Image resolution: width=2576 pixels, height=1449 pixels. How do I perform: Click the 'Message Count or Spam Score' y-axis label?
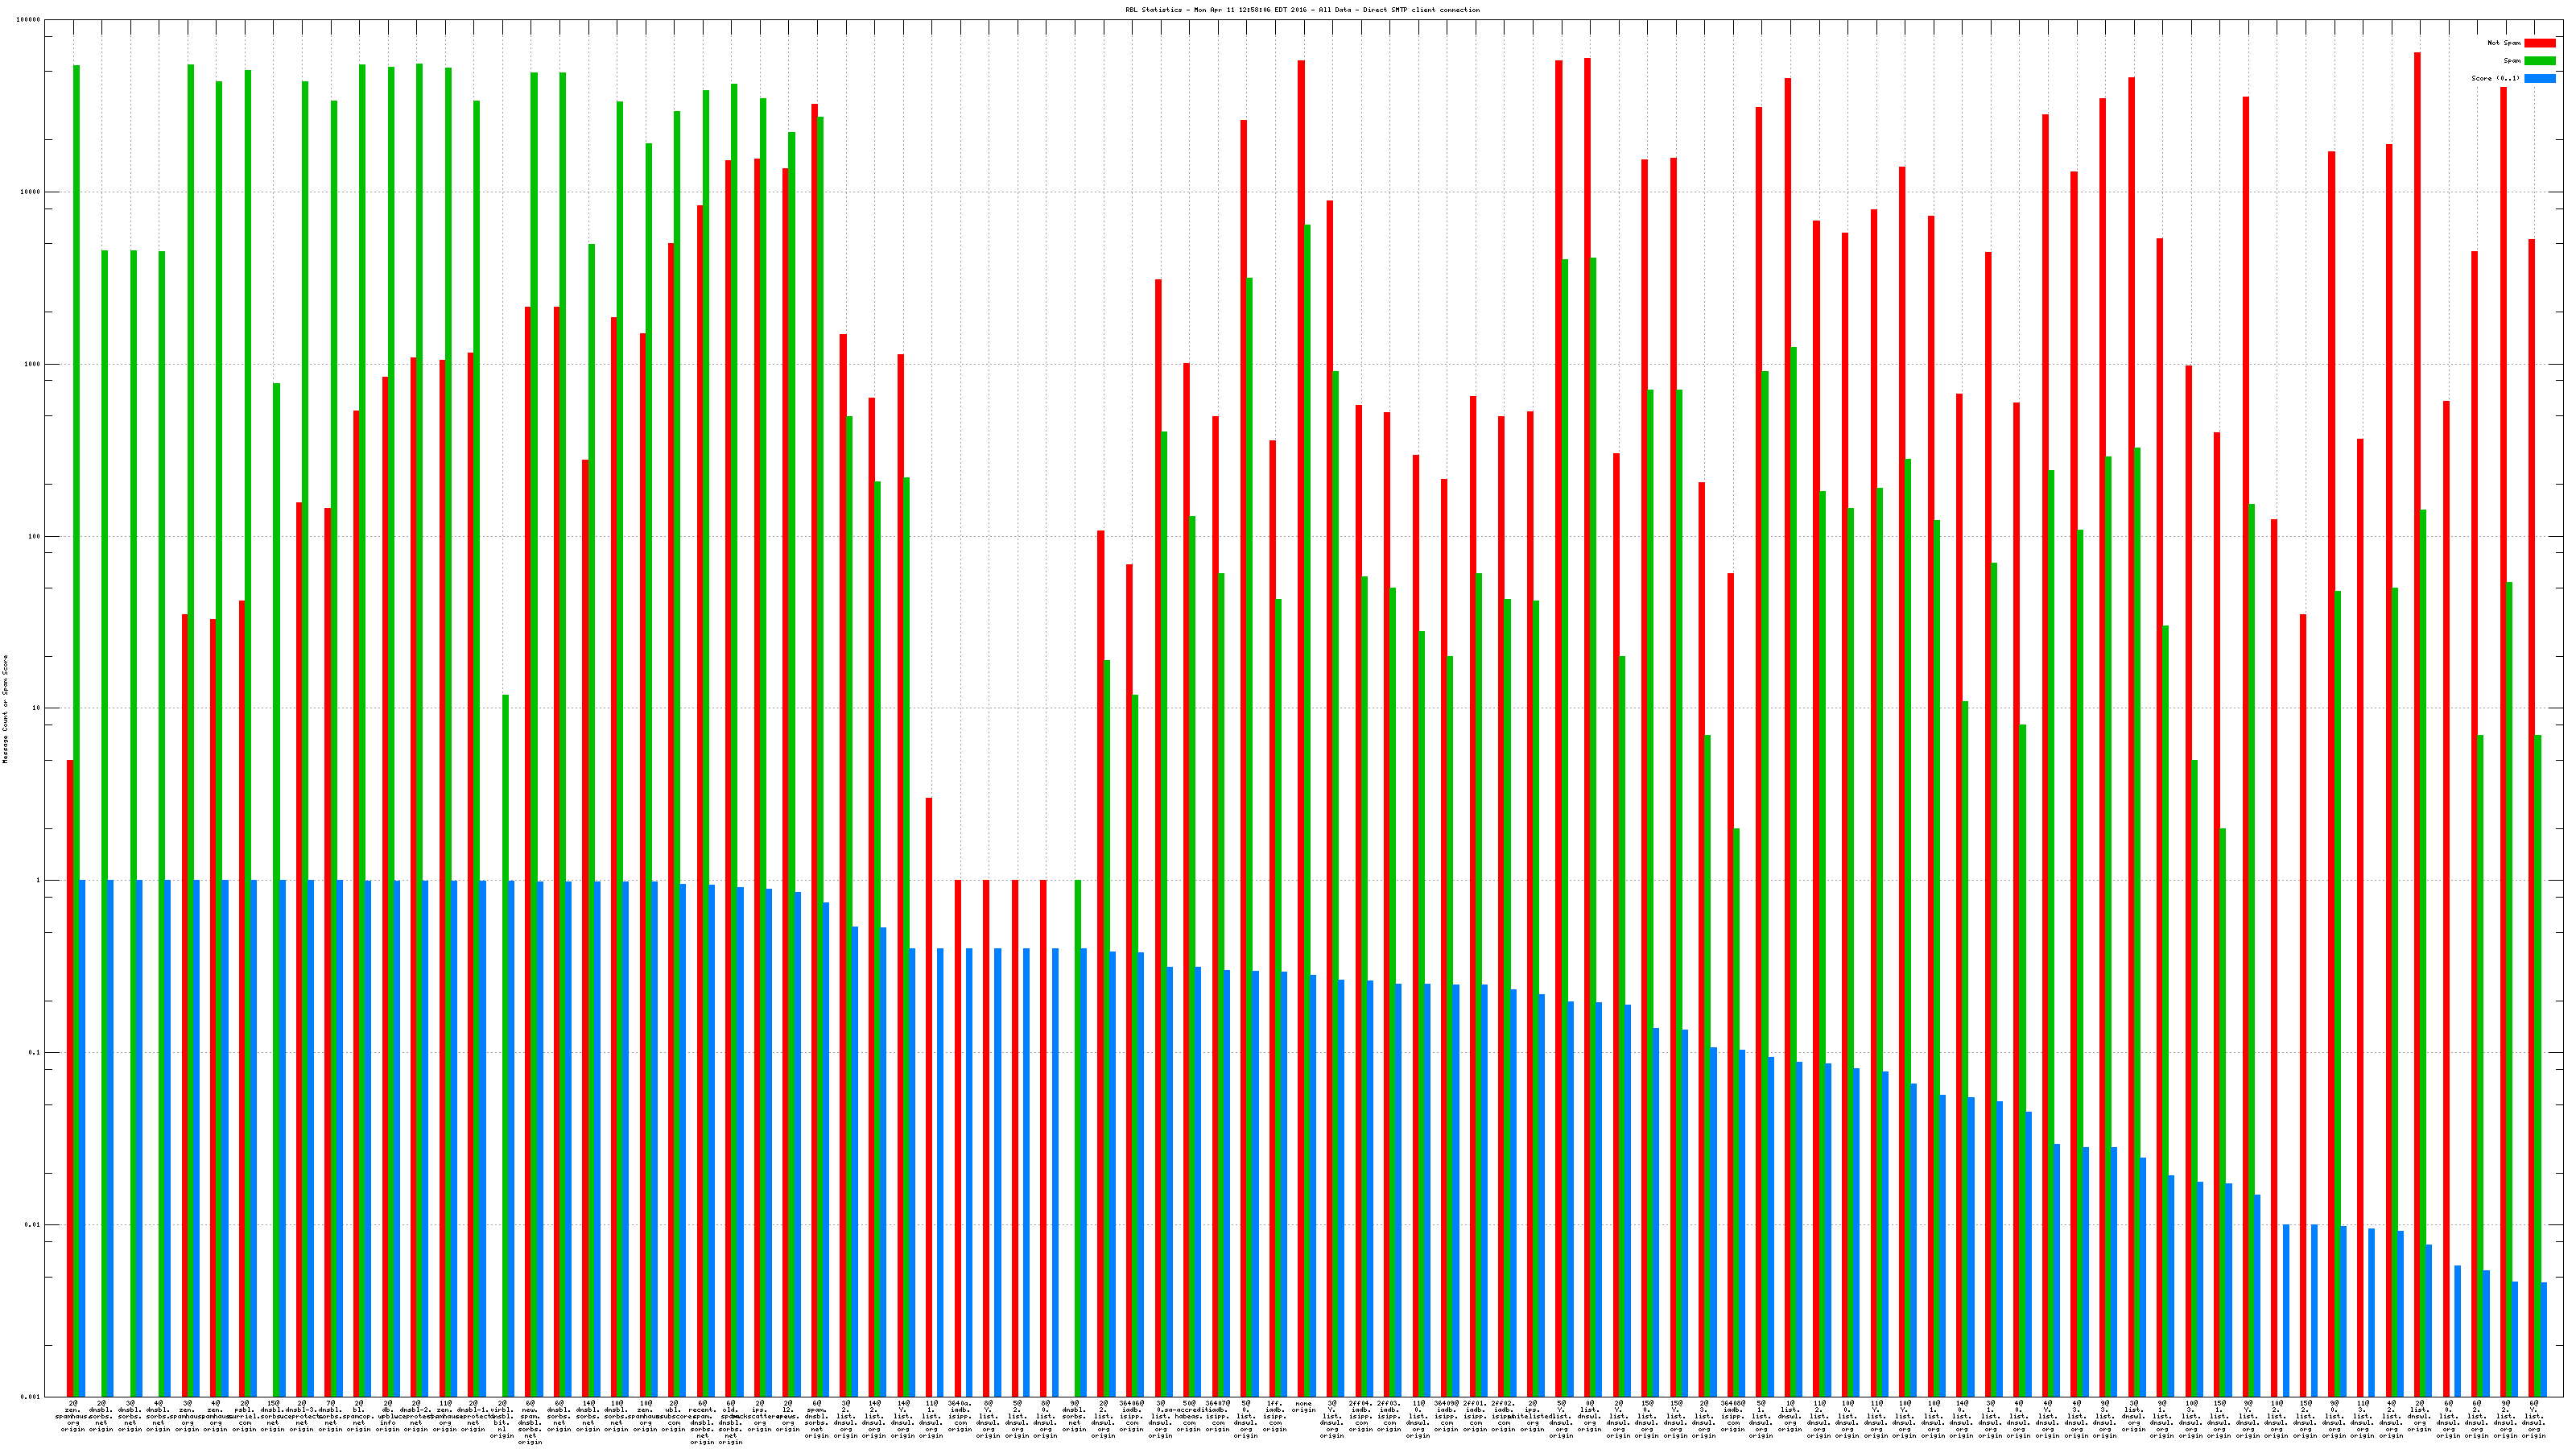pos(5,709)
